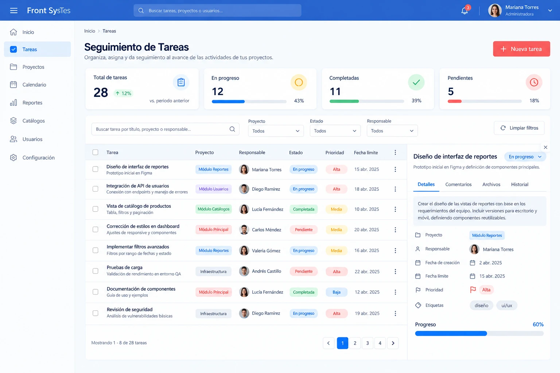
Task: Open Reportes chart icon in sidebar
Action: (13, 103)
